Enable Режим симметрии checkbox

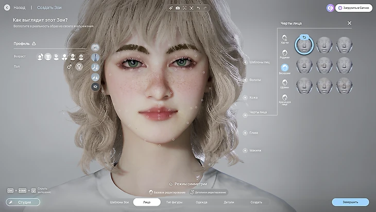coord(171,184)
